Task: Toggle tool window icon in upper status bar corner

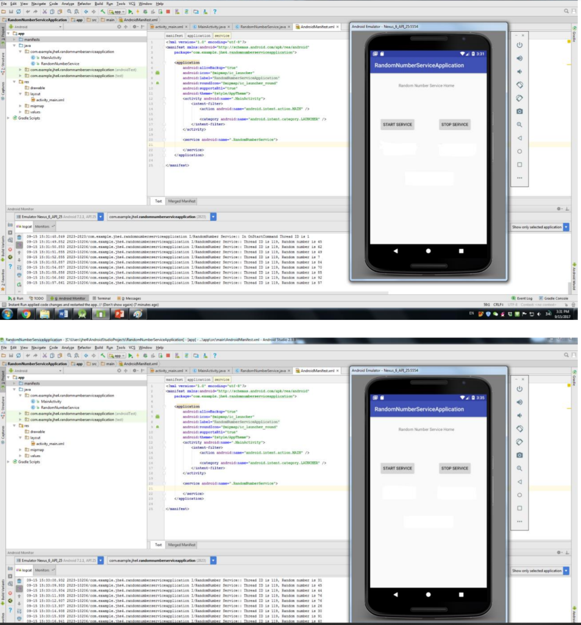Action: coord(4,305)
